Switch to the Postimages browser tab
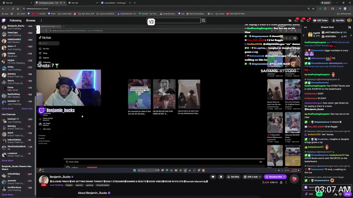This screenshot has width=353, height=198. click(x=115, y=3)
